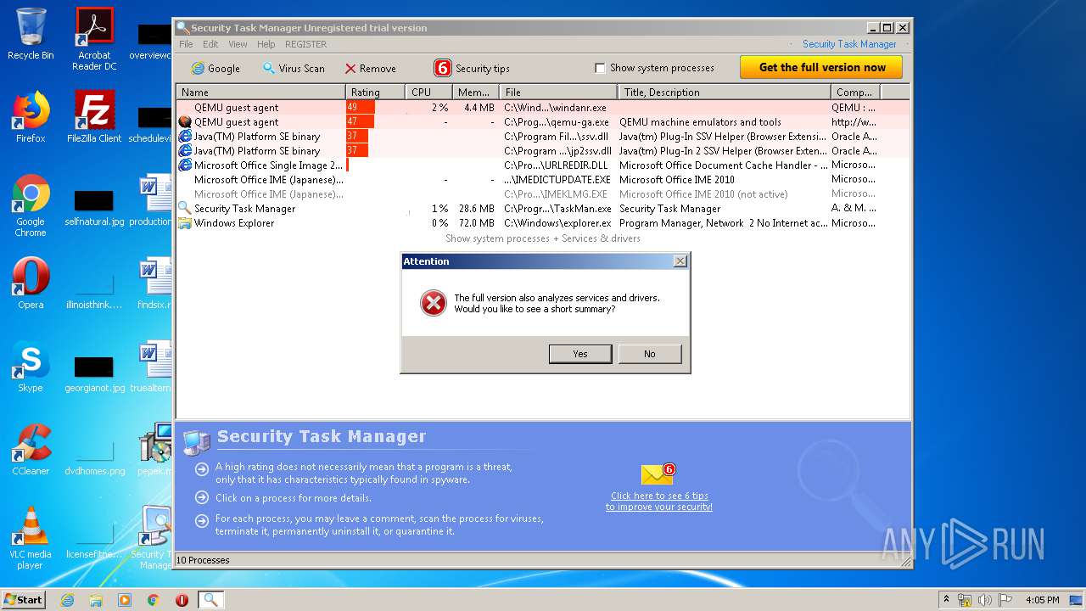Sort by Title, Description column header

pos(724,92)
